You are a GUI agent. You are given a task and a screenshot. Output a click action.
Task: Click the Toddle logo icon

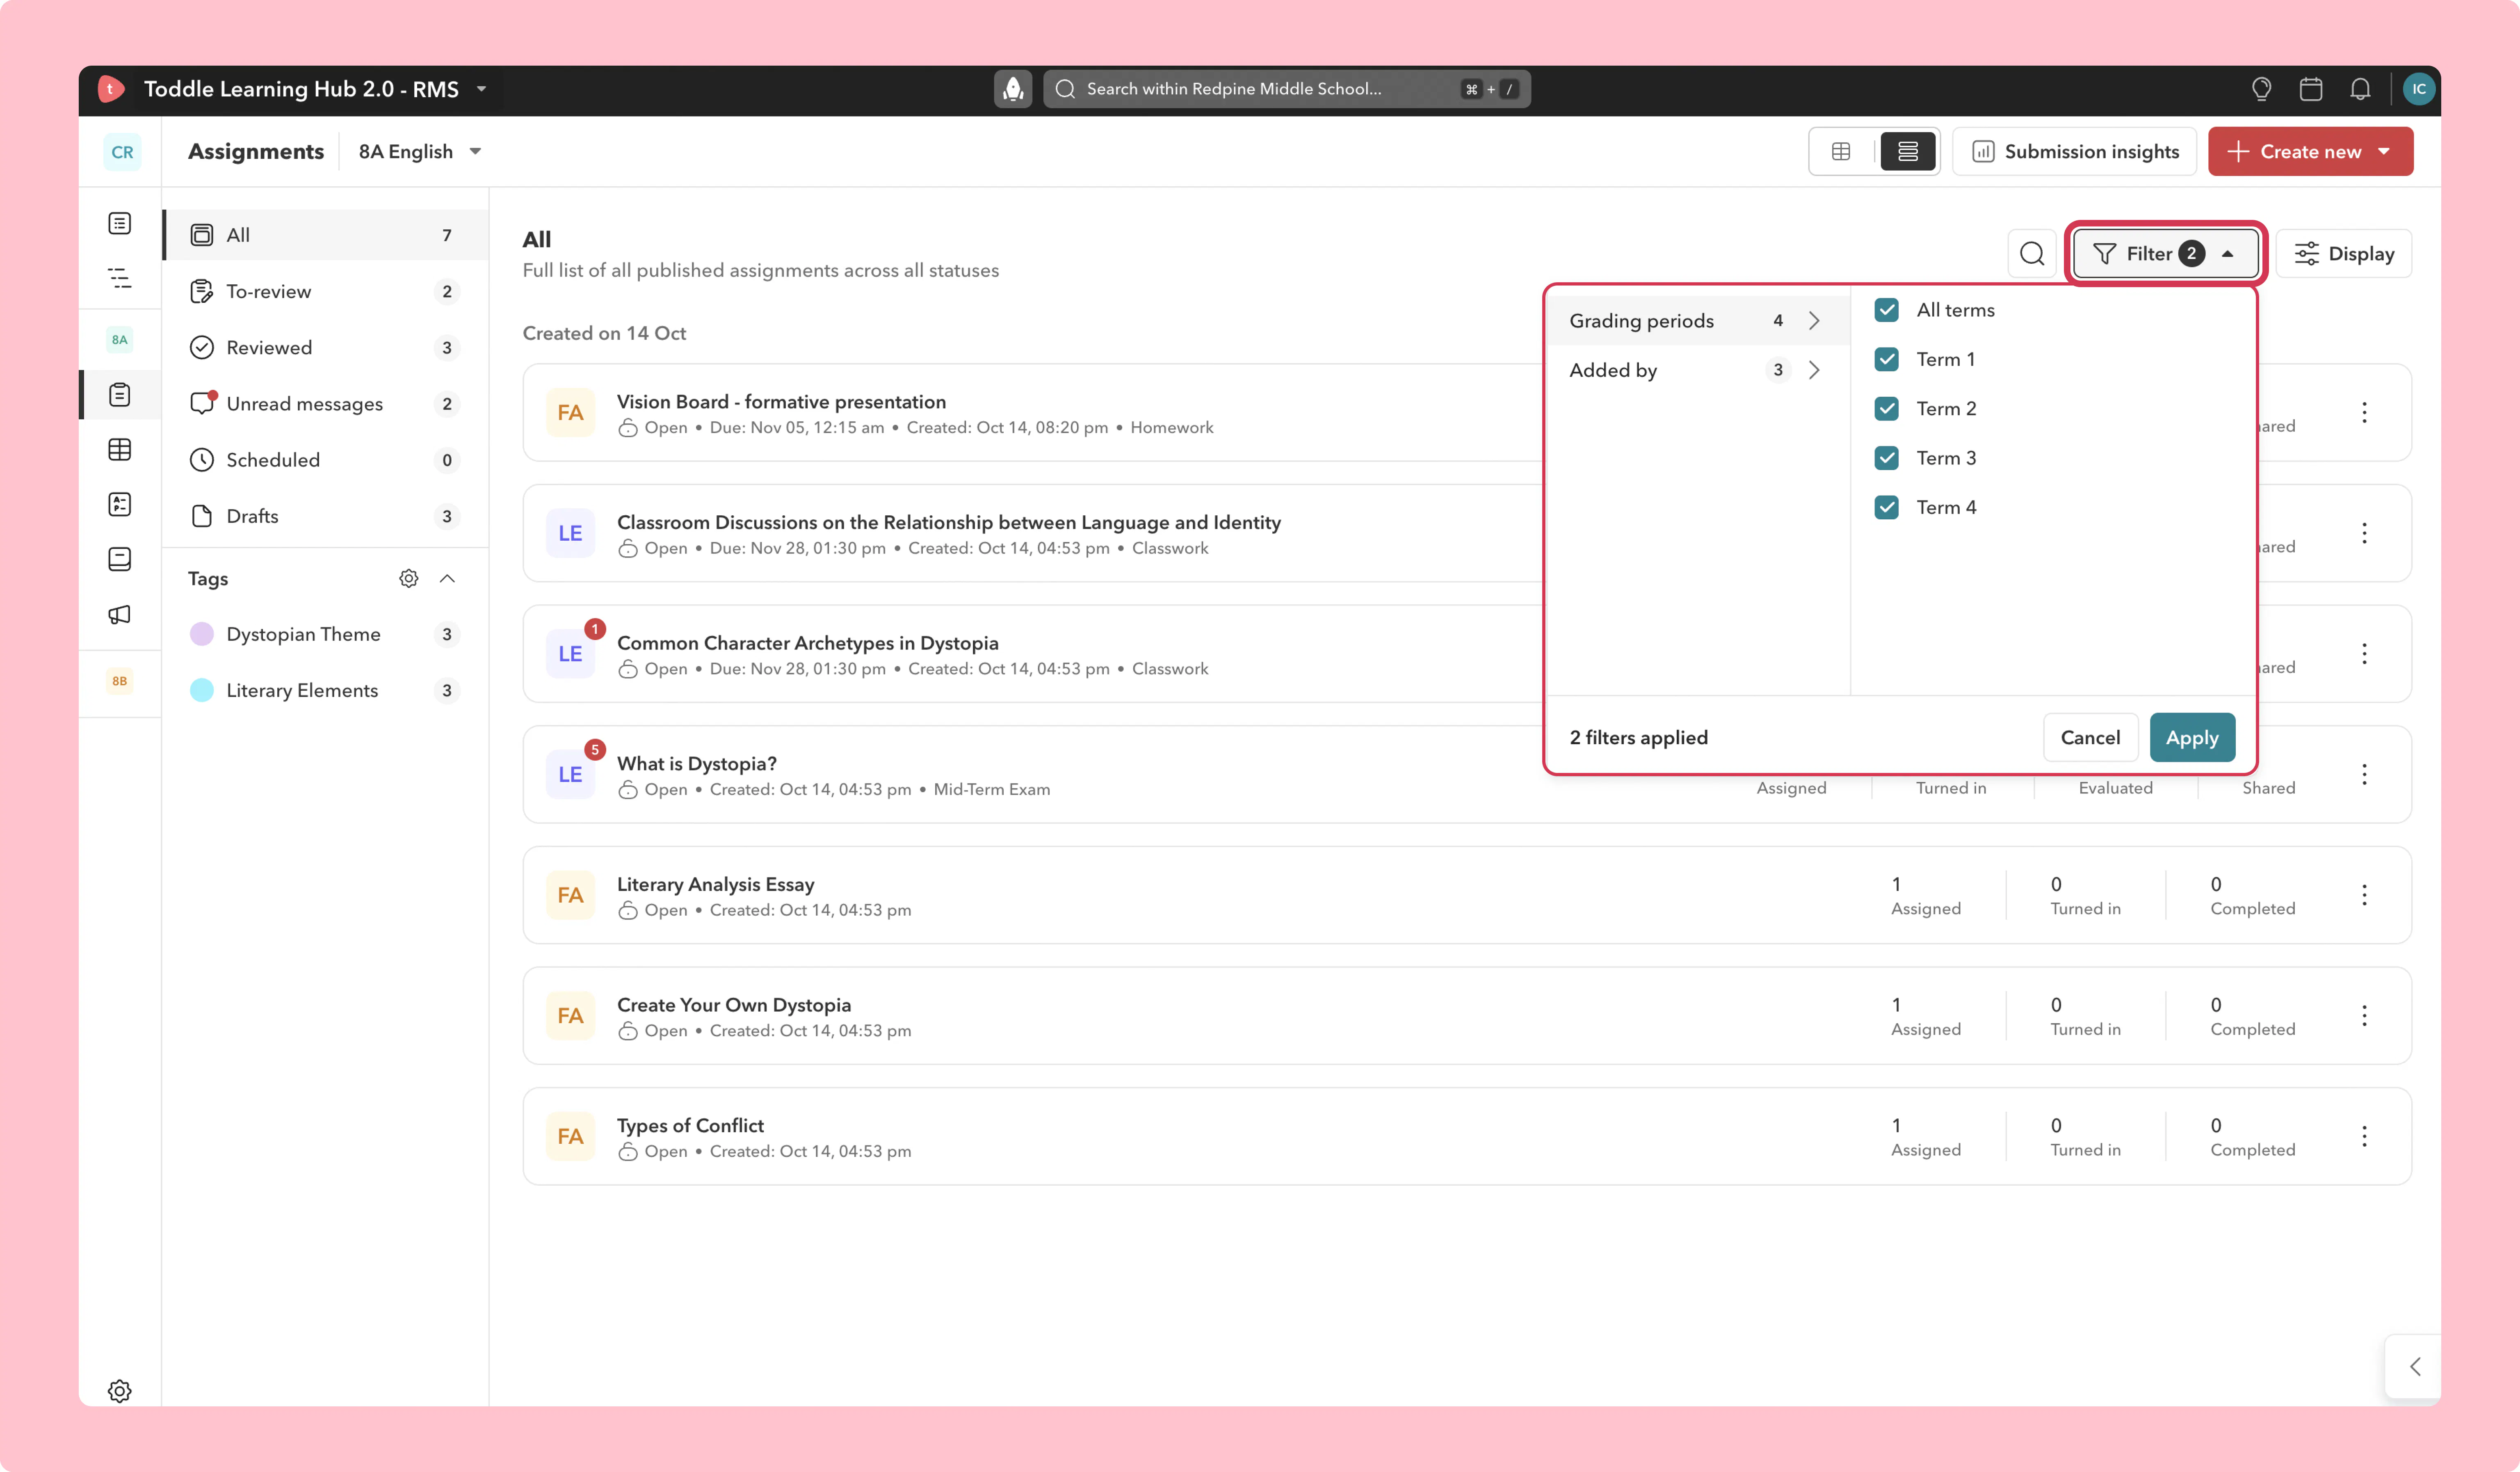click(x=111, y=89)
